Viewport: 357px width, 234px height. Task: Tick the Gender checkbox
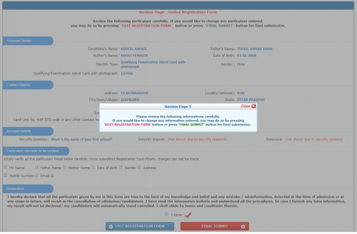tap(121, 168)
